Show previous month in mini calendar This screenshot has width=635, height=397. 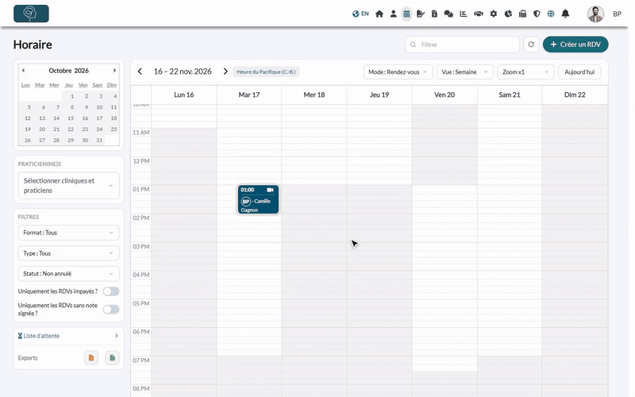point(23,71)
